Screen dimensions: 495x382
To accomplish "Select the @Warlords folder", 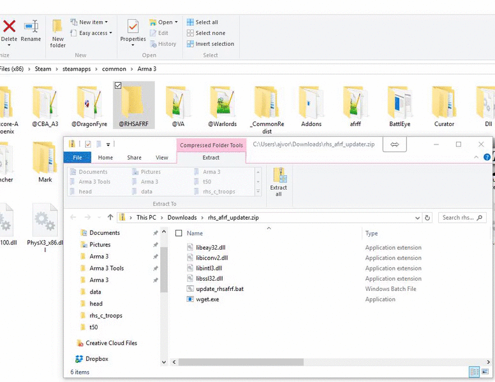I will [223, 106].
